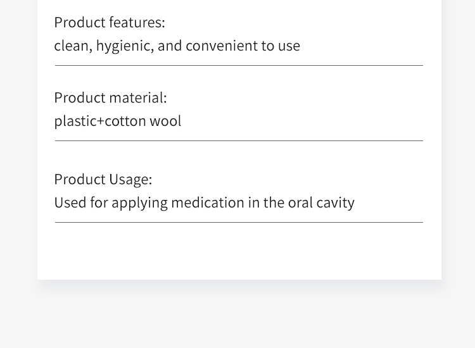Click the words 'oral cavity' in usage text
The image size is (475, 348).
click(321, 202)
